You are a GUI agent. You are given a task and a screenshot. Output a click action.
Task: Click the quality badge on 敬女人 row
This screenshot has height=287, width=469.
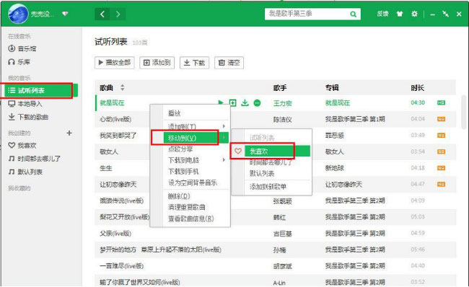coord(441,151)
